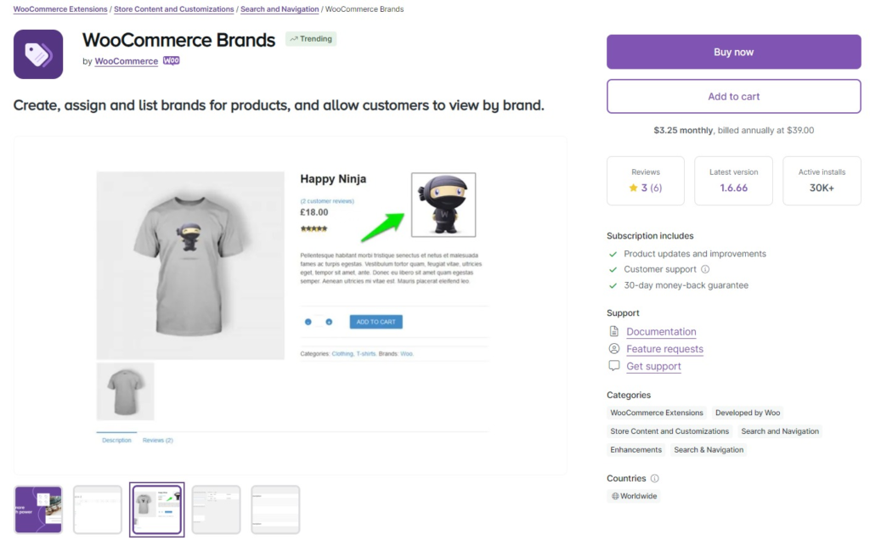Select the 'Developed by Woo' category tag

coord(747,413)
